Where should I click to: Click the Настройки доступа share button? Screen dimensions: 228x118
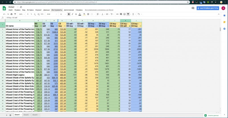(x=208, y=8)
